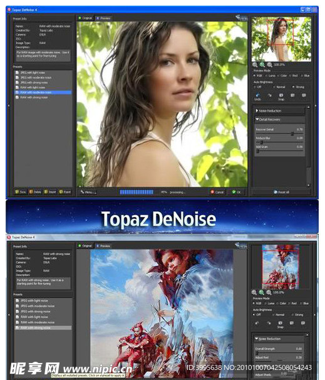
Task: Select RGB preview mode in portrait window
Action: point(258,76)
